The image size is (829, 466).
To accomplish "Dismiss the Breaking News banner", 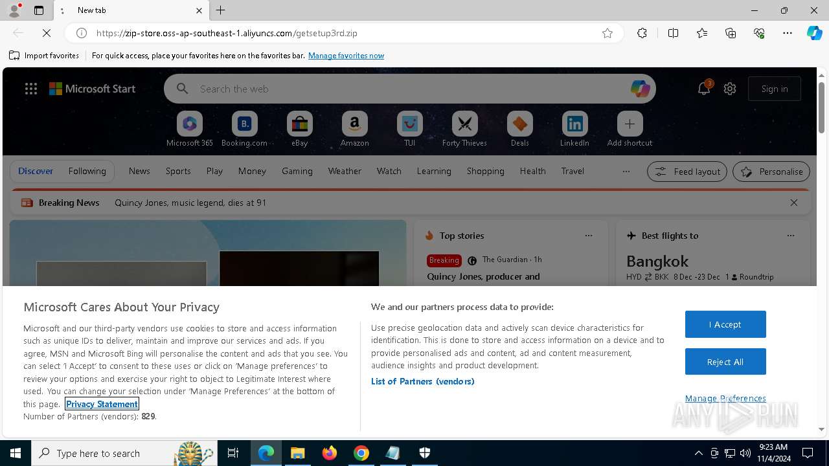I will [x=794, y=203].
